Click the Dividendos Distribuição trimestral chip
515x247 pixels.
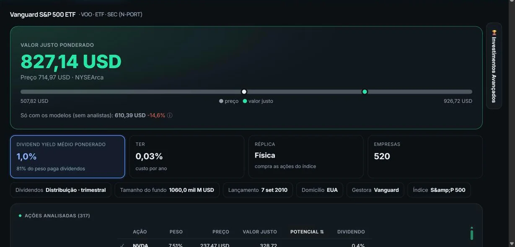point(61,190)
